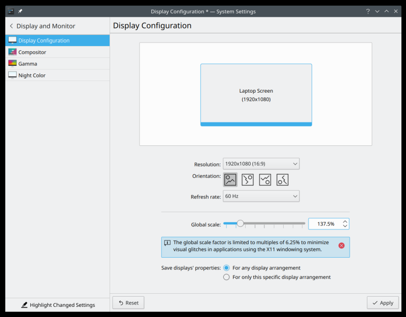Open the Gamma settings page
Viewport: 406px width, 317px height.
click(27, 64)
